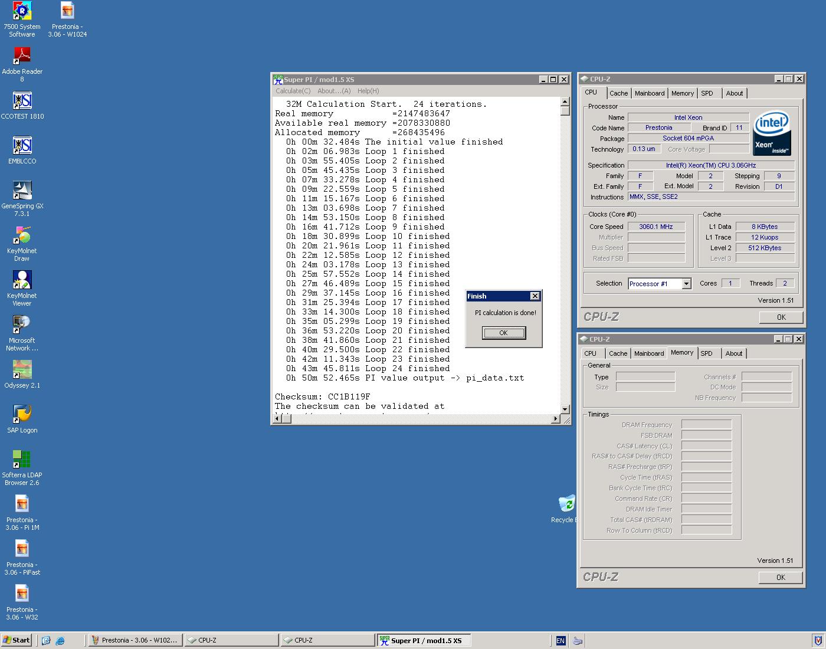Click the Package Socket 604 mPGA field
This screenshot has height=649, width=826.
point(689,138)
